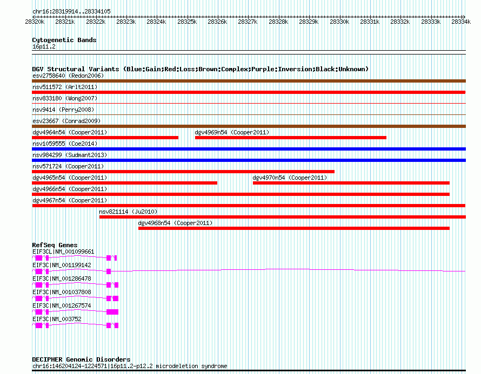Select the nsv1059555 (Coe2014) blue gain bar
Image resolution: width=481 pixels, height=374 pixels.
(249, 149)
